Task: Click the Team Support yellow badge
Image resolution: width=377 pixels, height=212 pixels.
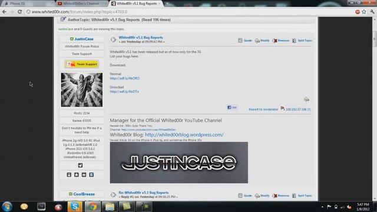Action: (82, 64)
